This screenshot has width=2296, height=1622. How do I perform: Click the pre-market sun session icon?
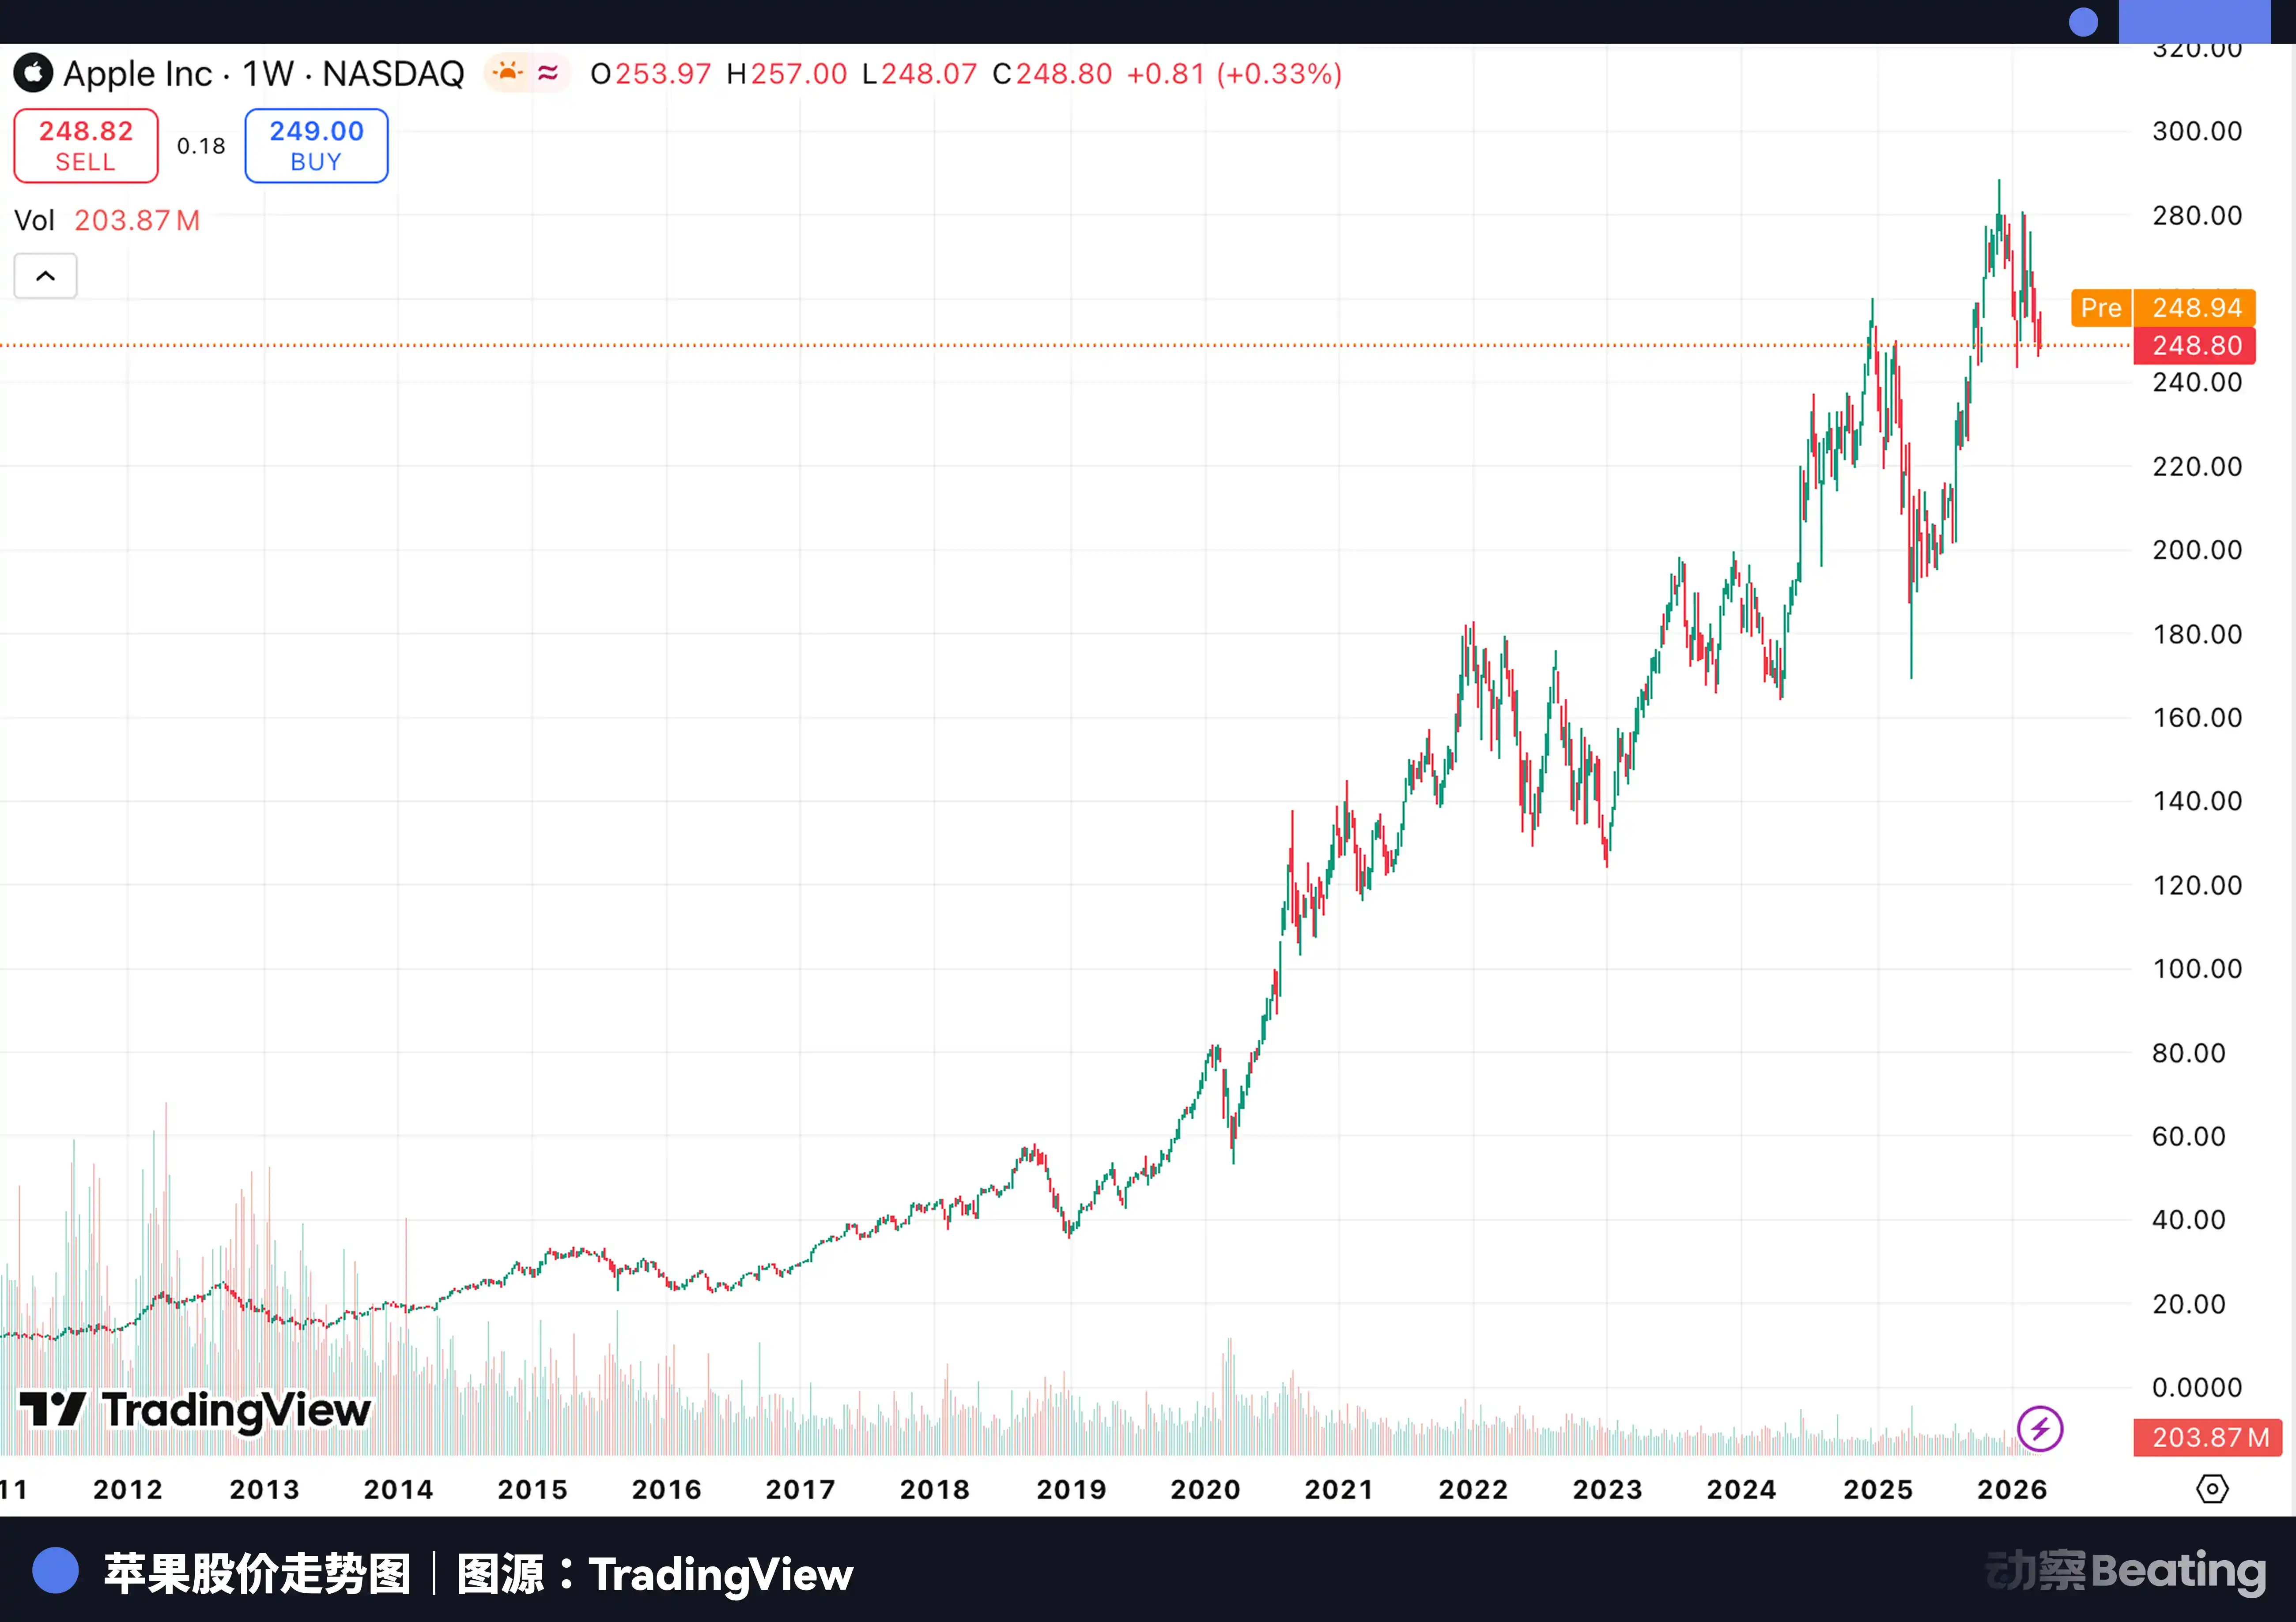tap(508, 72)
